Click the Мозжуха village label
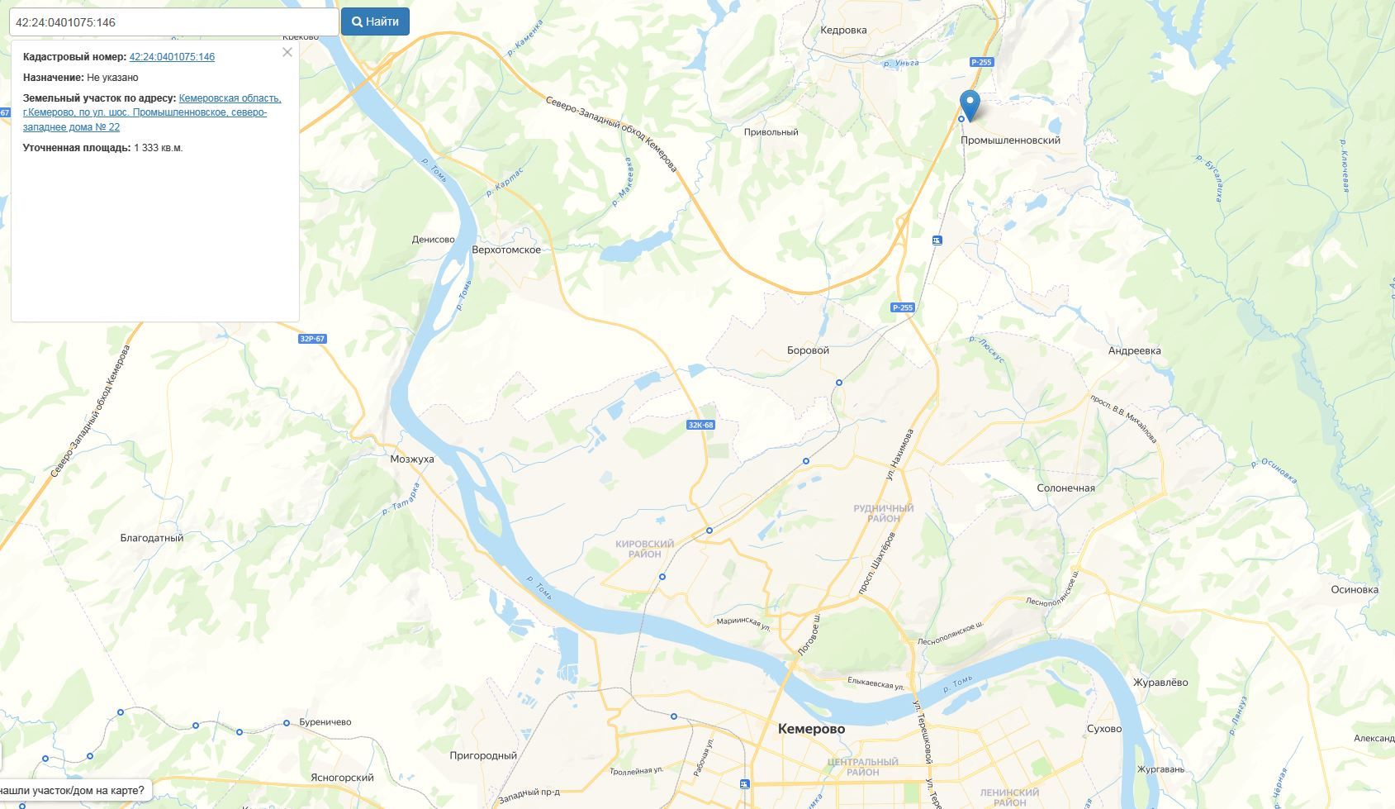This screenshot has width=1395, height=809. 412,459
